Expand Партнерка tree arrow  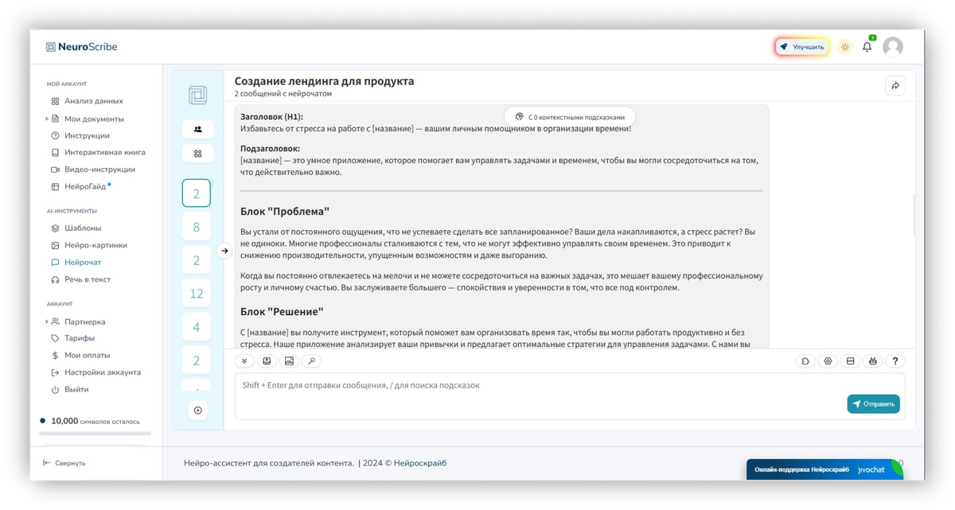click(47, 322)
